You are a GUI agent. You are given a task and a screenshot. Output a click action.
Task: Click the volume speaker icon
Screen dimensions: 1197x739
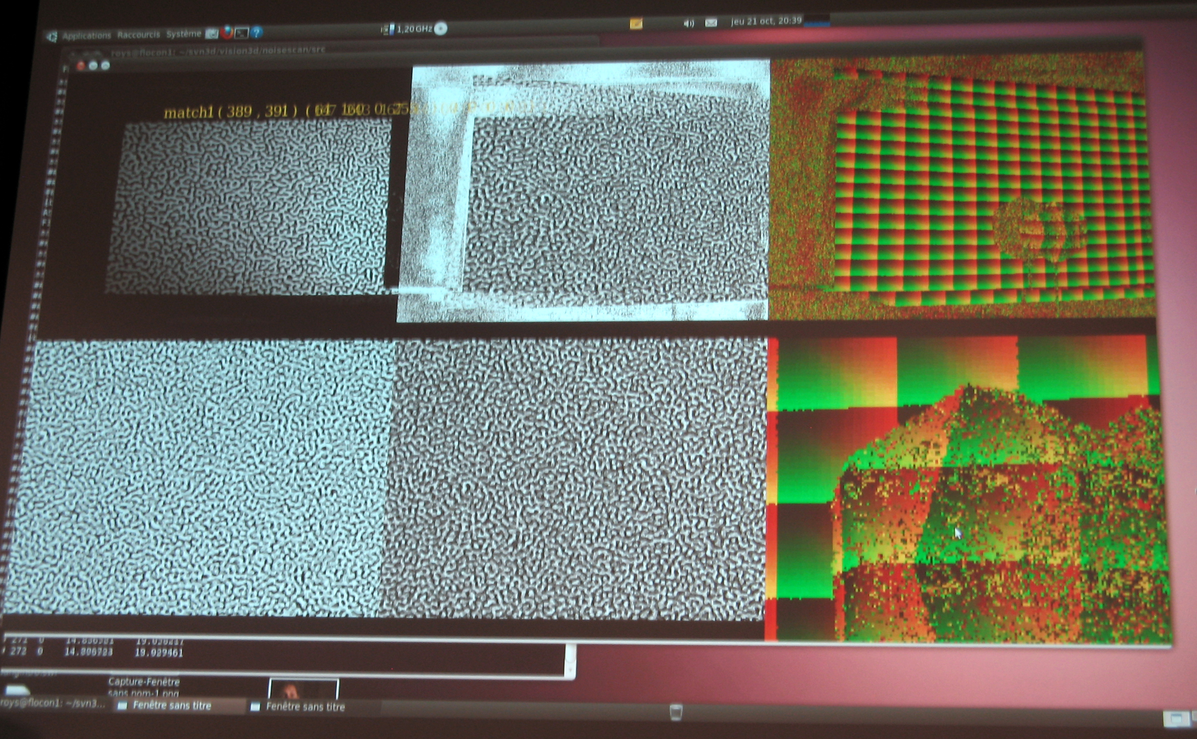689,23
